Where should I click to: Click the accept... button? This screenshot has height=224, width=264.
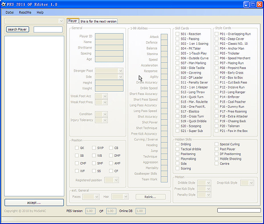[x=34, y=202]
